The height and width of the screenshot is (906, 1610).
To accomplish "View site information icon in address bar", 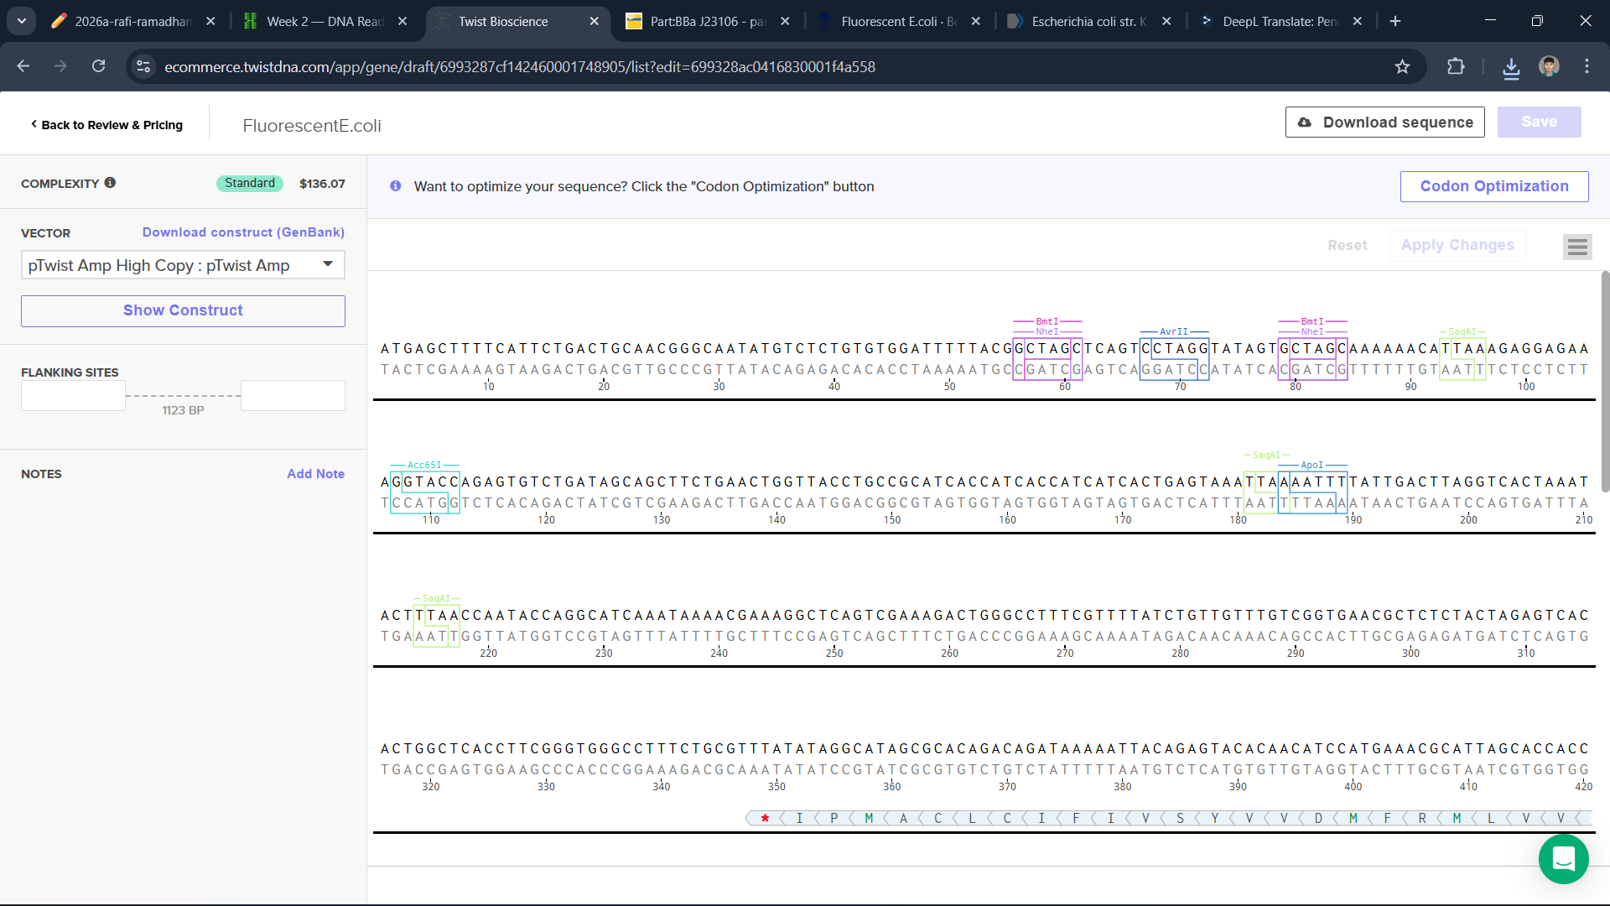I will (143, 67).
